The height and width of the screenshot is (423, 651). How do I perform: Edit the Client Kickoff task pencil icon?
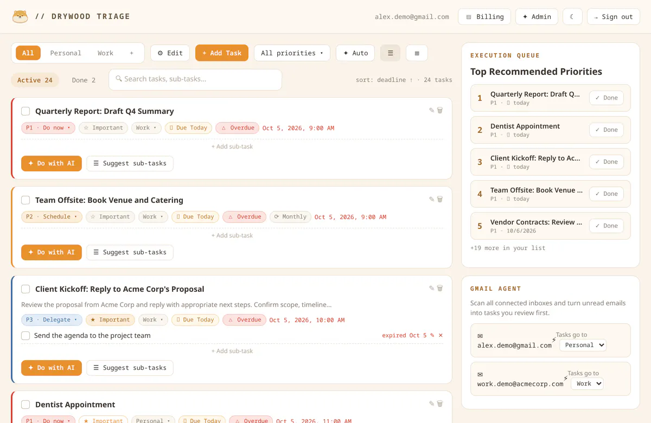coord(432,288)
